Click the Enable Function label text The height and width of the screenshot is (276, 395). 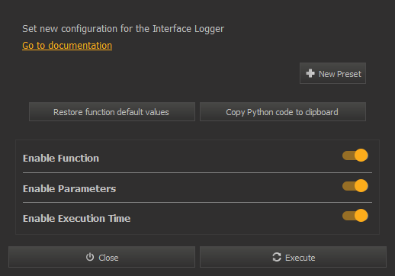click(61, 158)
